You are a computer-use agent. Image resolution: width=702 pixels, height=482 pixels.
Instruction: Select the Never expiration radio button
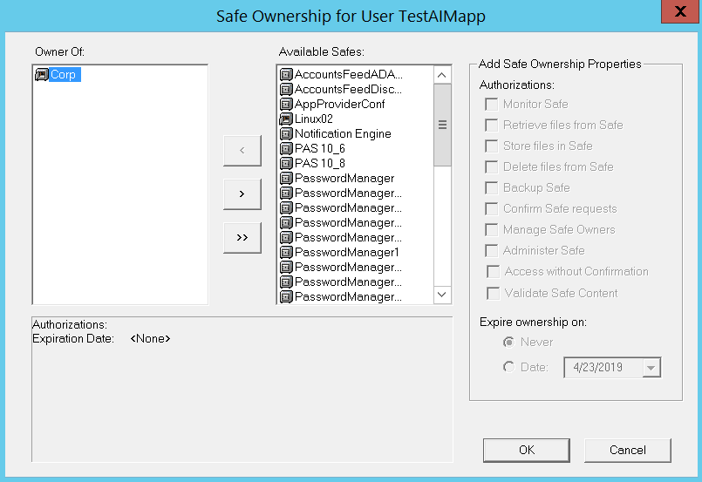pyautogui.click(x=508, y=342)
